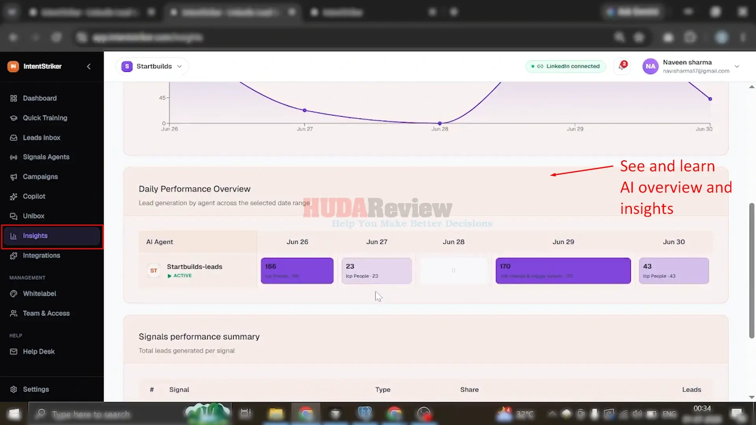Click the Leads Inbox tray icon
This screenshot has height=425, width=756.
pyautogui.click(x=13, y=137)
